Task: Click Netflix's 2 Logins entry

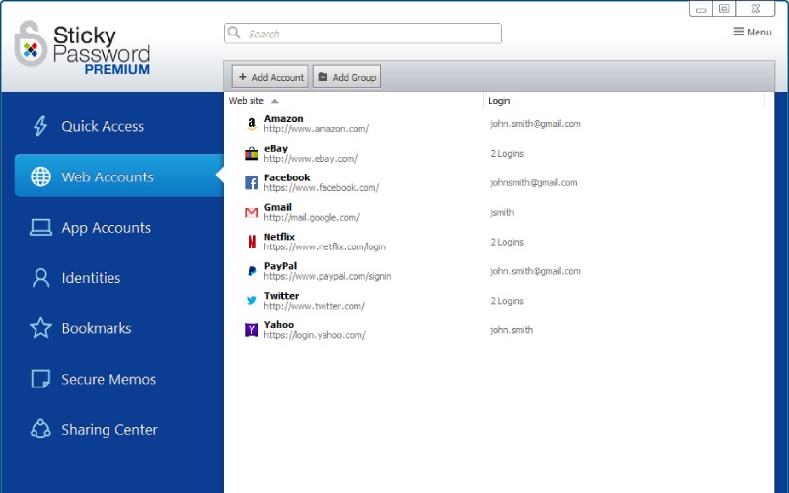Action: tap(507, 242)
